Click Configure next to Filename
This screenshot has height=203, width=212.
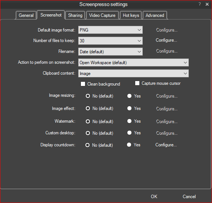[167, 51]
